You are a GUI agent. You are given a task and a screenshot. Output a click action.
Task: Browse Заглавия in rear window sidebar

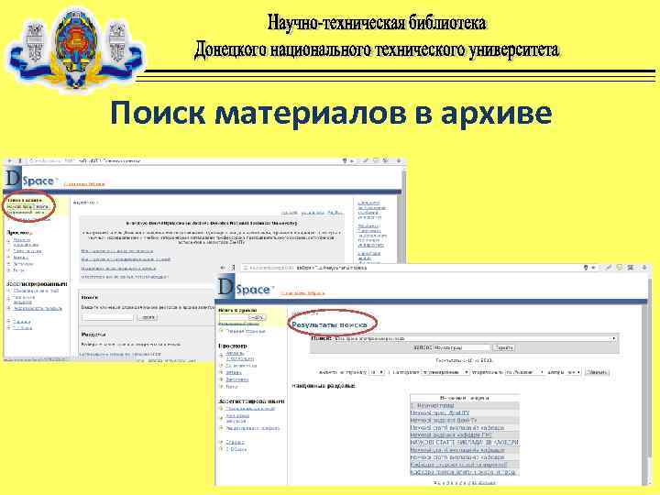point(23,263)
